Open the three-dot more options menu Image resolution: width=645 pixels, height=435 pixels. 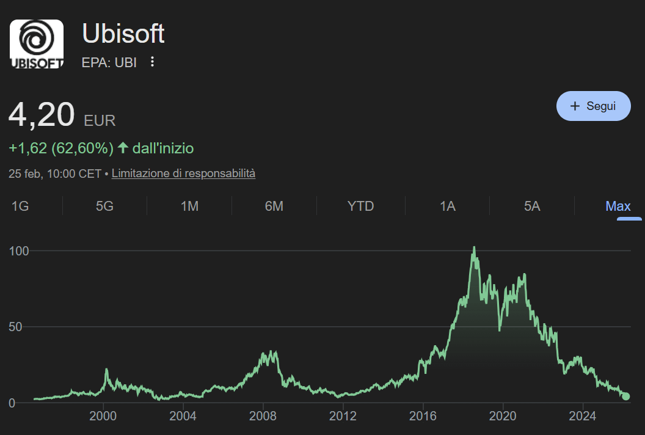153,62
